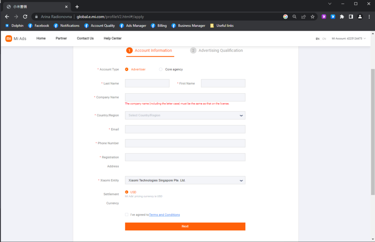Open the Business Manager bookmark
The width and height of the screenshot is (375, 242).
189,26
